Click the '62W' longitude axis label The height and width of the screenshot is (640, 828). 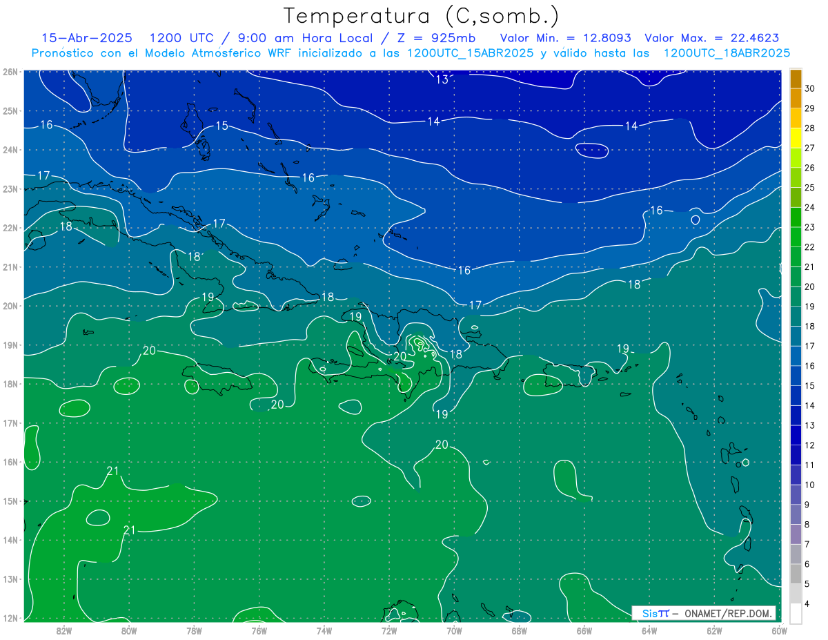point(714,630)
